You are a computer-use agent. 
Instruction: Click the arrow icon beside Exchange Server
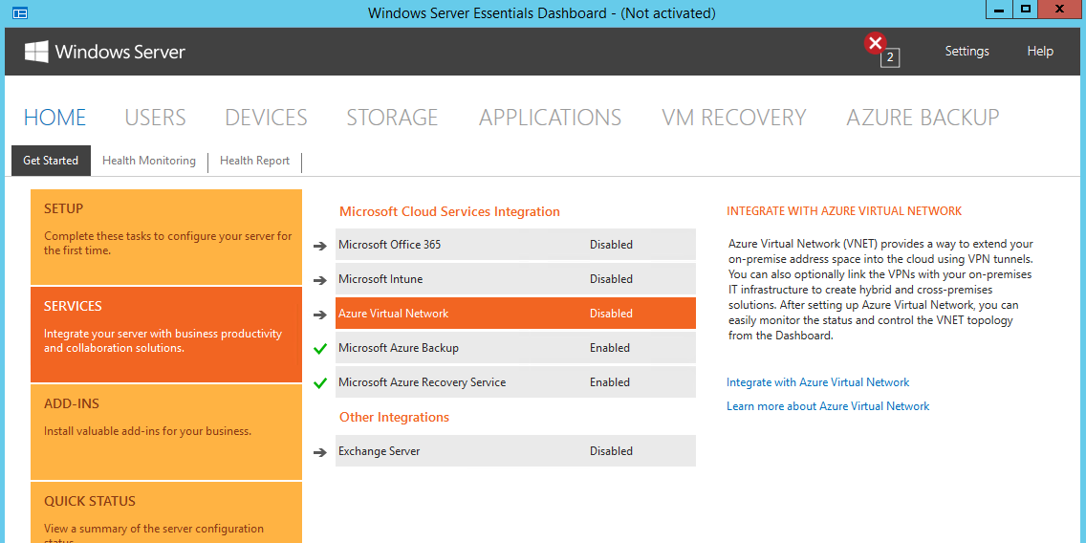(319, 451)
